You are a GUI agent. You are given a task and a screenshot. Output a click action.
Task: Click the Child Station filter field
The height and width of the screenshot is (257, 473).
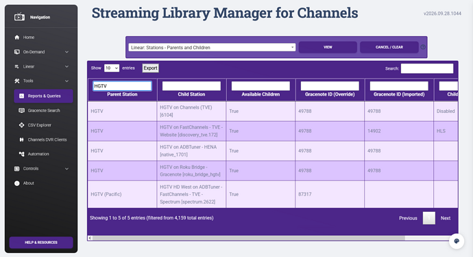tap(191, 85)
